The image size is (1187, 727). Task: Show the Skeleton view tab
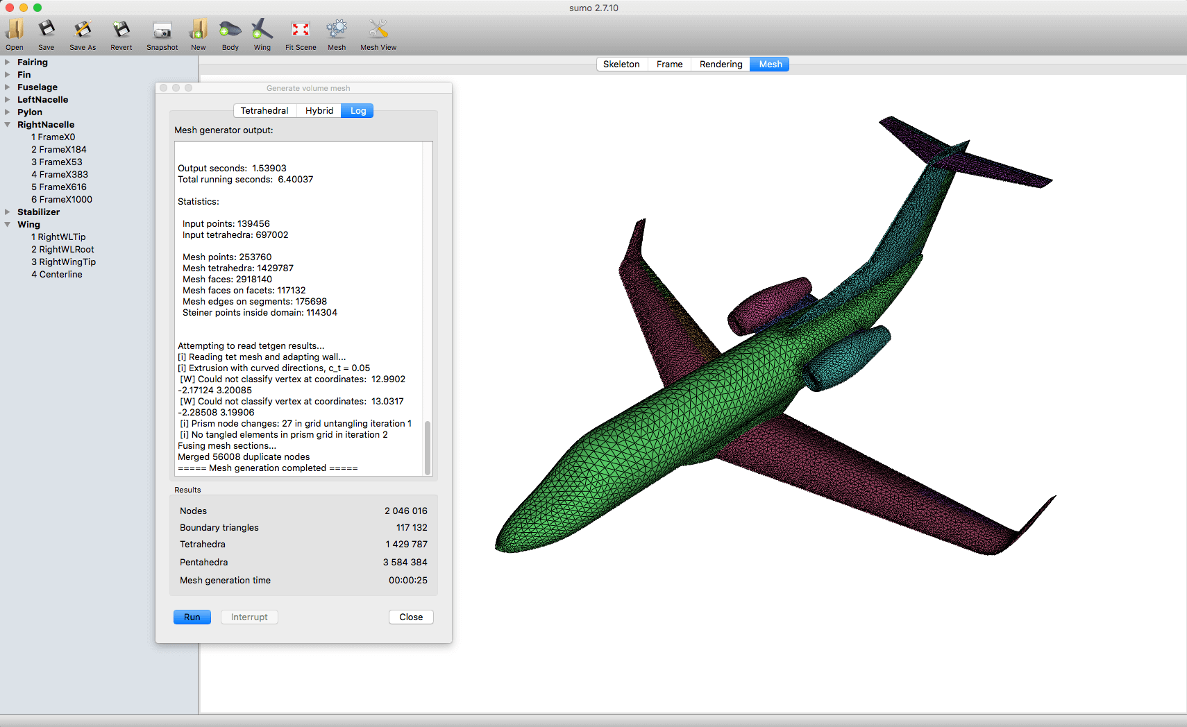click(x=621, y=65)
